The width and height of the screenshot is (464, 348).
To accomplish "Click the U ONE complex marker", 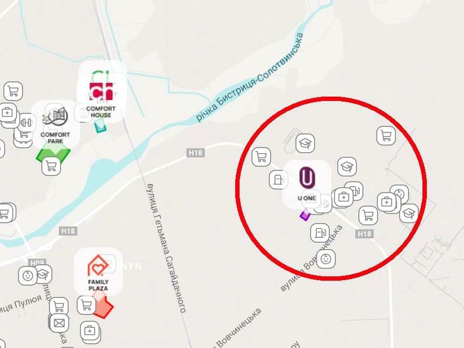I will point(307,185).
